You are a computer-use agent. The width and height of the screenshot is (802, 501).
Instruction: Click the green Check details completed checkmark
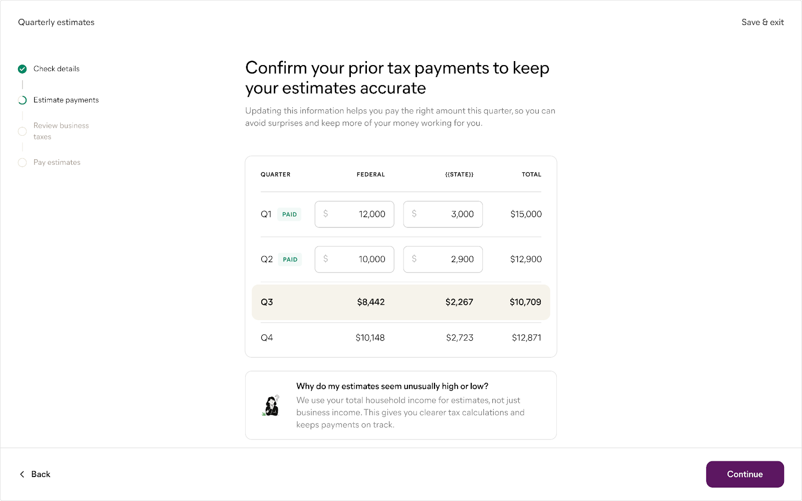tap(23, 69)
